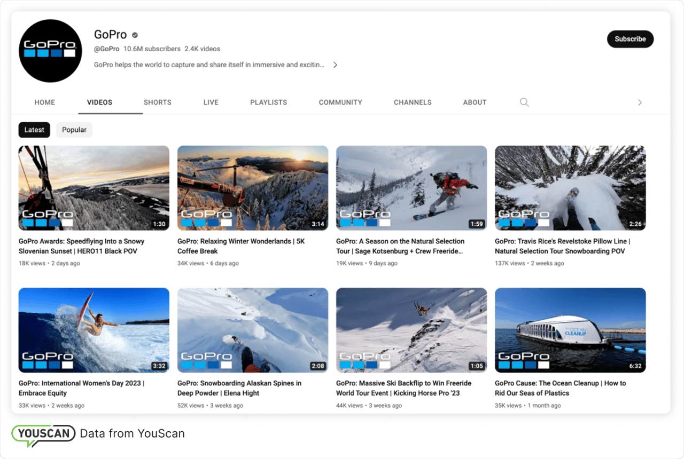Click the Relaxing Winter Wonderlands video thumbnail
This screenshot has width=684, height=459.
(253, 188)
